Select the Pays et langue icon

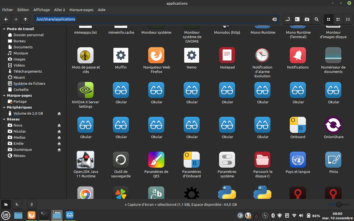coord(298,160)
